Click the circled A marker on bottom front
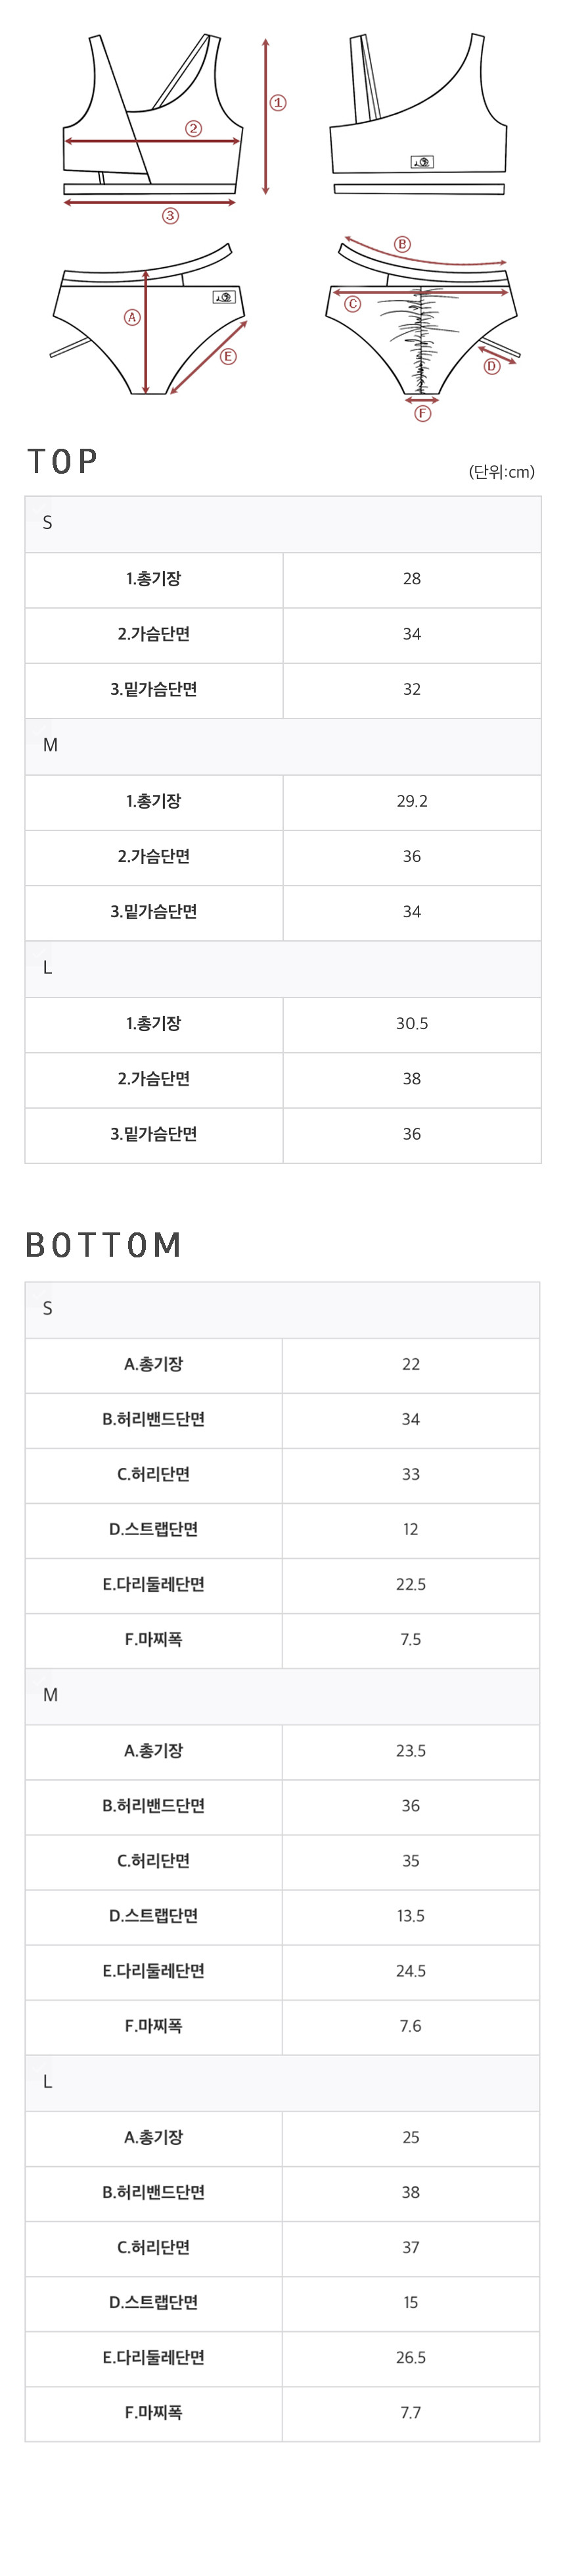Viewport: 565px width, 2576px height. click(132, 317)
